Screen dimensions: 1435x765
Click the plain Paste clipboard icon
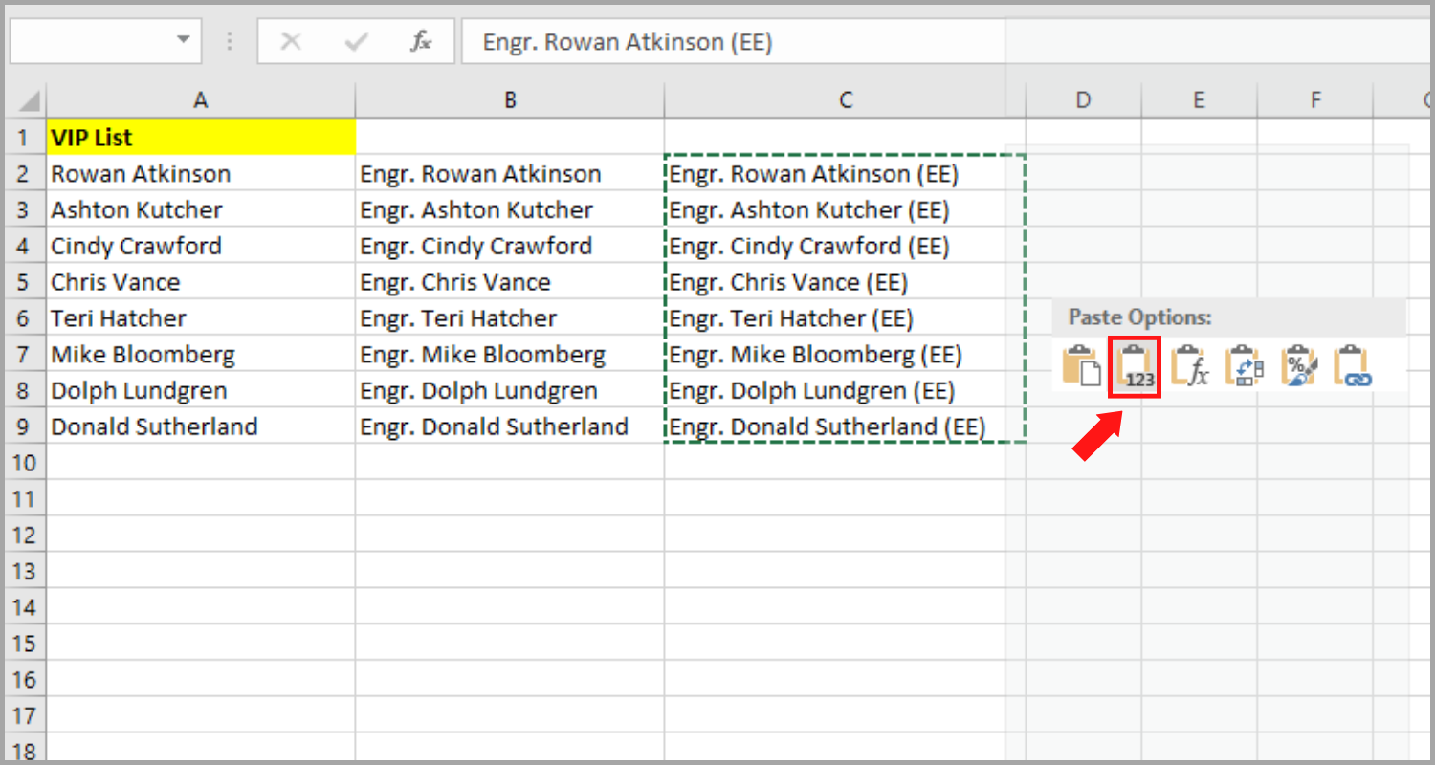pyautogui.click(x=1081, y=365)
